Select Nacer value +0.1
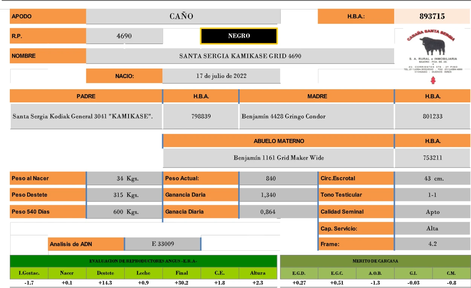Screen dimensions: 471x288 click(x=67, y=283)
